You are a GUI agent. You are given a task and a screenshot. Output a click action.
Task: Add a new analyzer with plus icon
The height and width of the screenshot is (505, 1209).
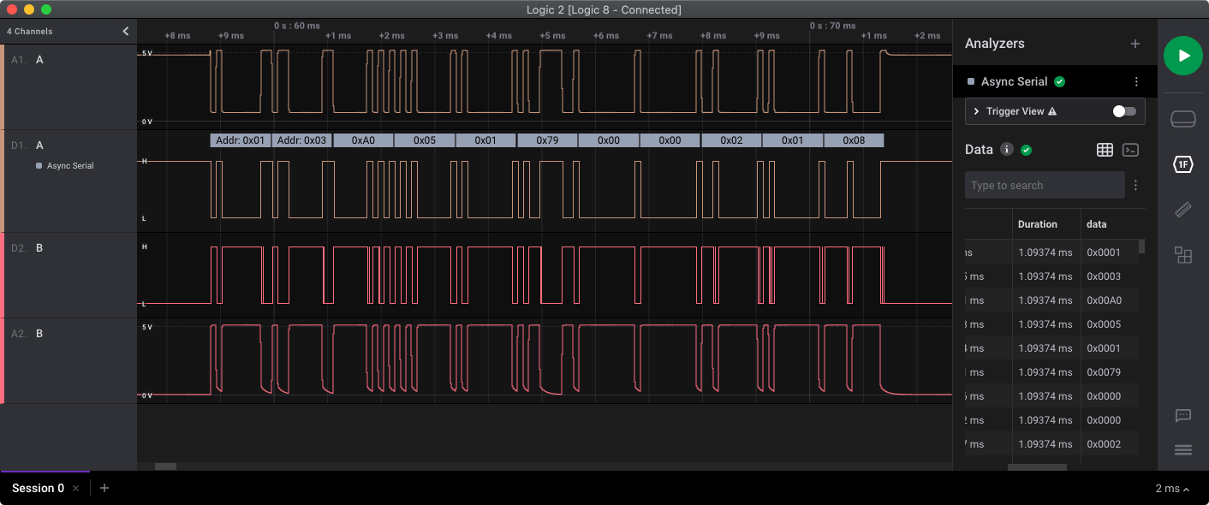1135,44
